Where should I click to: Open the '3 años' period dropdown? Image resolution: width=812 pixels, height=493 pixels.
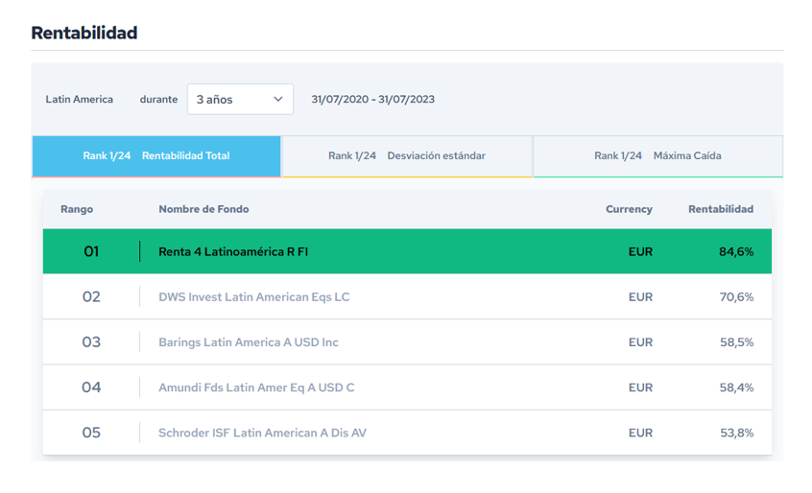pos(239,99)
